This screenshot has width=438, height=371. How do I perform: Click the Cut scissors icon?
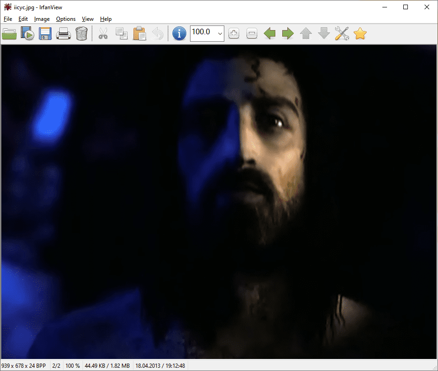tap(103, 34)
